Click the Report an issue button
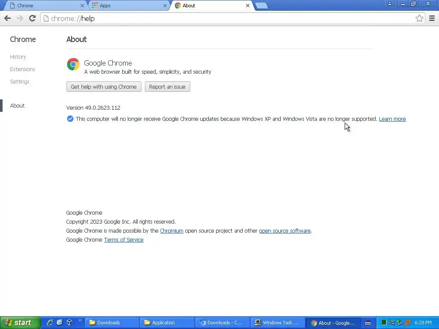Viewport: 439px width, 329px height. click(168, 87)
